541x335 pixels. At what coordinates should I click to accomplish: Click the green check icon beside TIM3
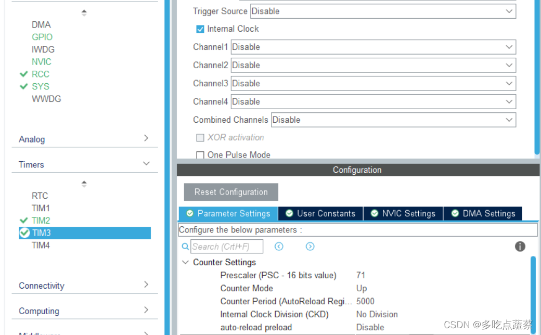click(24, 233)
